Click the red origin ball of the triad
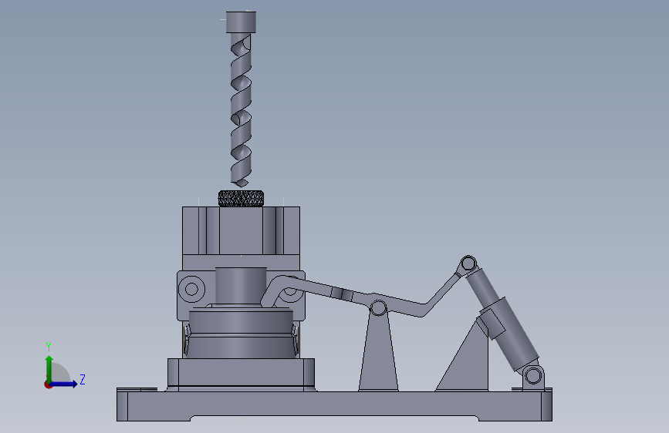 point(48,384)
